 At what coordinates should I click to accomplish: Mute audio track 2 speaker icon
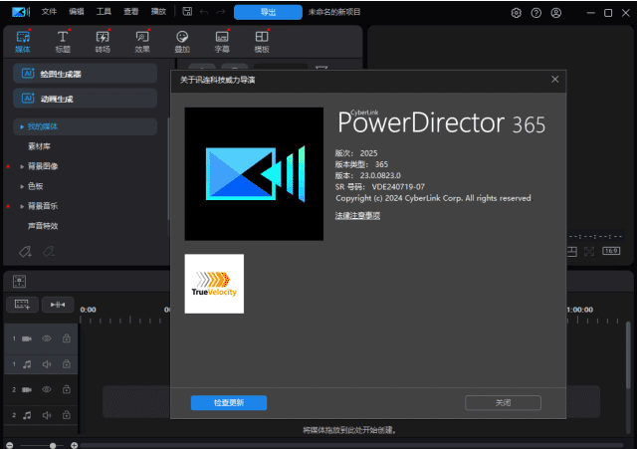tap(47, 415)
